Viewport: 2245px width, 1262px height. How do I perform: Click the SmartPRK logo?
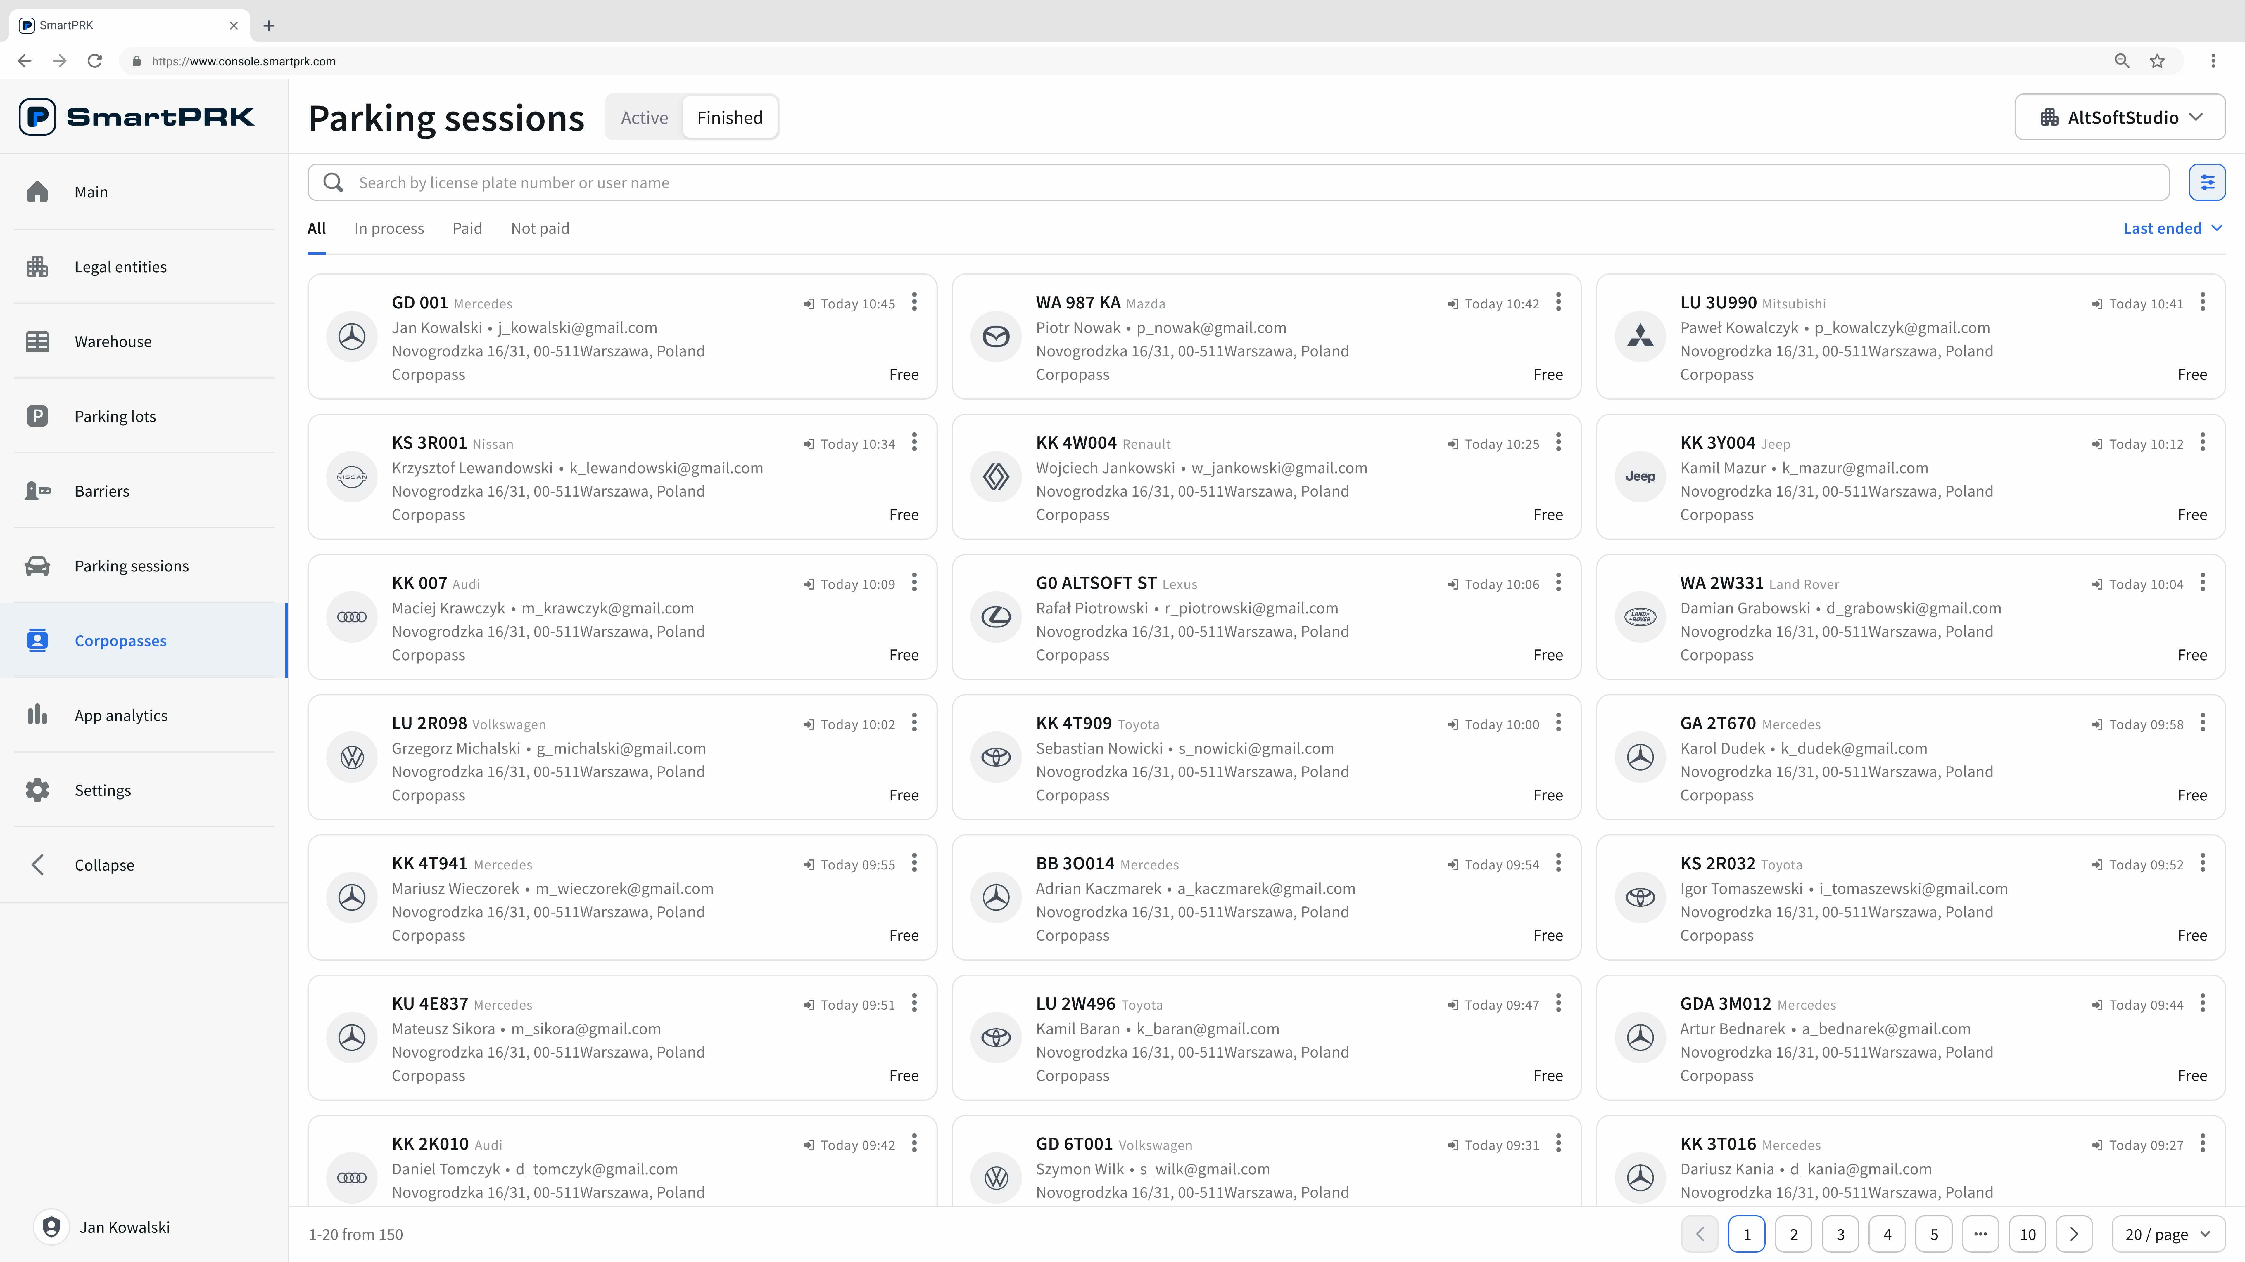[137, 117]
